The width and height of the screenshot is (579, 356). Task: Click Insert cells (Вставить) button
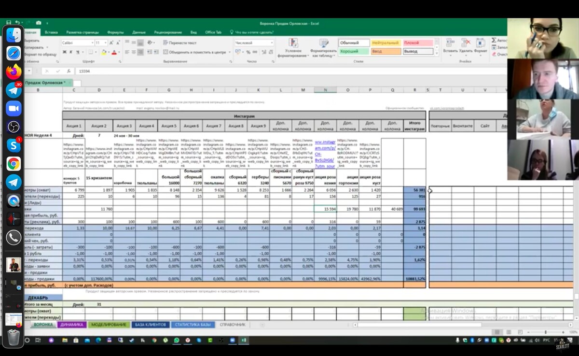point(450,46)
